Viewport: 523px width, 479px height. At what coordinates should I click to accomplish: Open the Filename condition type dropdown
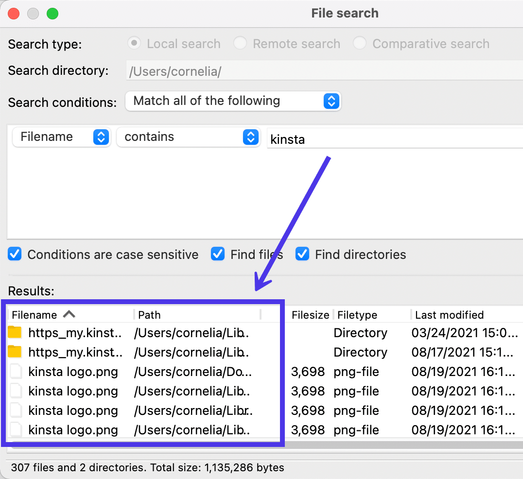coord(61,137)
